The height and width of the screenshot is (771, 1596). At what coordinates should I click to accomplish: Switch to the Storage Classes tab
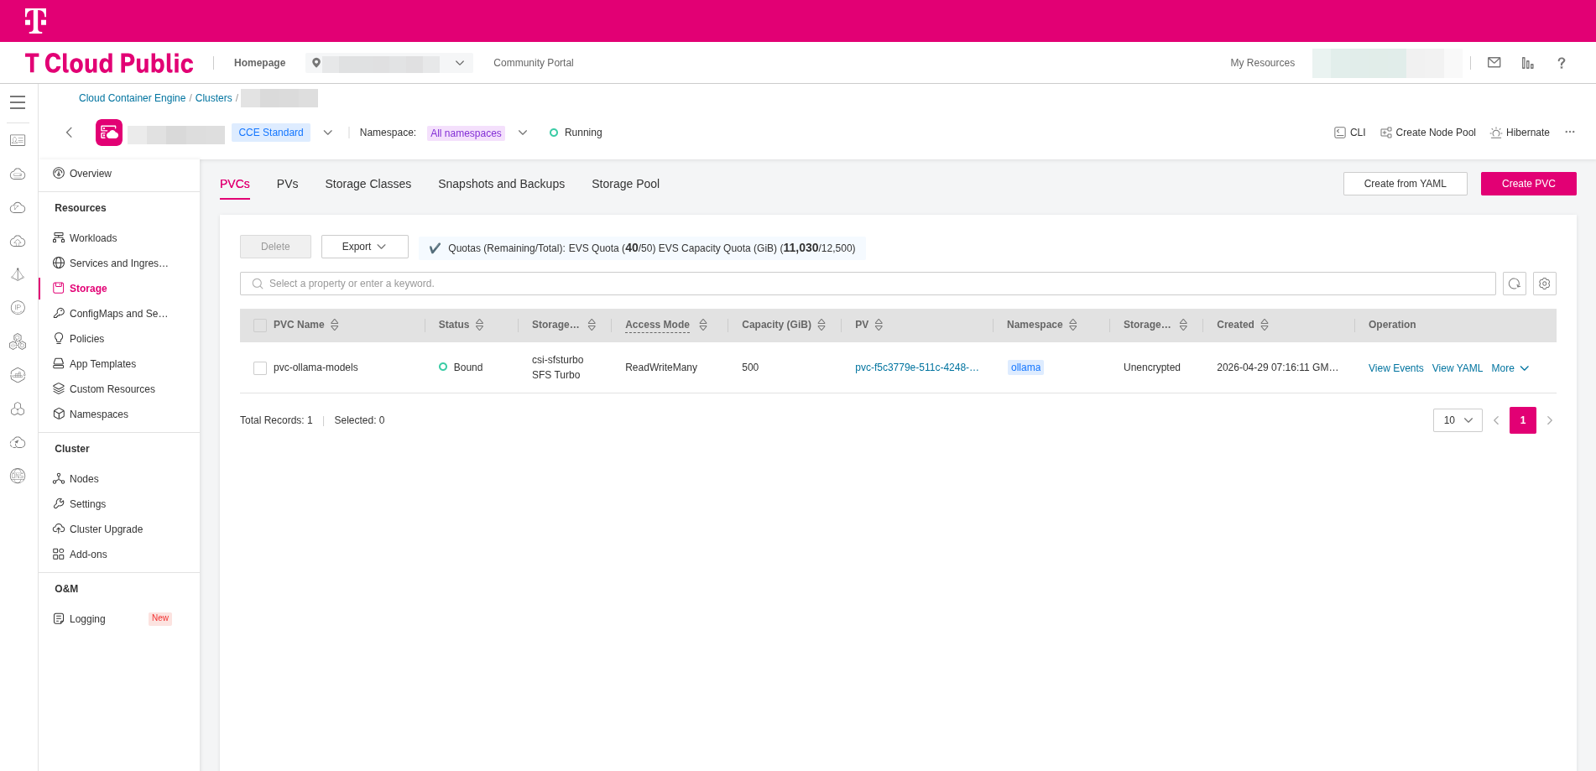pos(368,184)
